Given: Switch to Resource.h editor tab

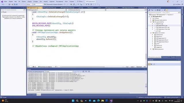Looking at the screenshot, I should point(90,8).
